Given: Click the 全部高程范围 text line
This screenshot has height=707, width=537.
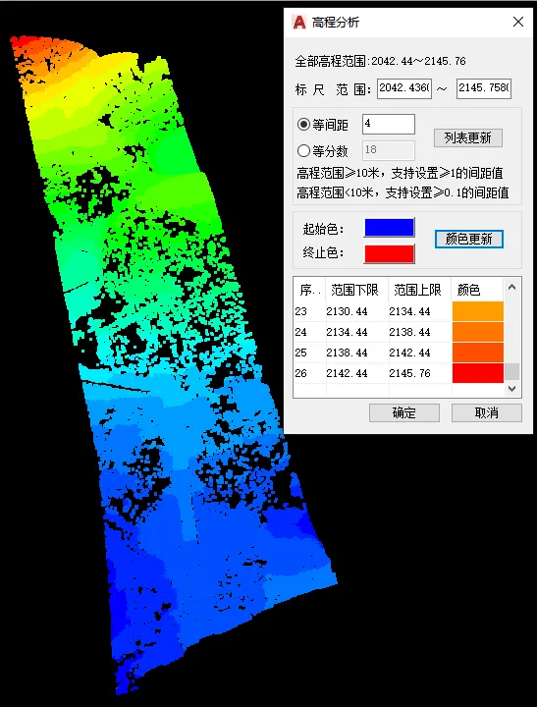Looking at the screenshot, I should click(x=380, y=61).
